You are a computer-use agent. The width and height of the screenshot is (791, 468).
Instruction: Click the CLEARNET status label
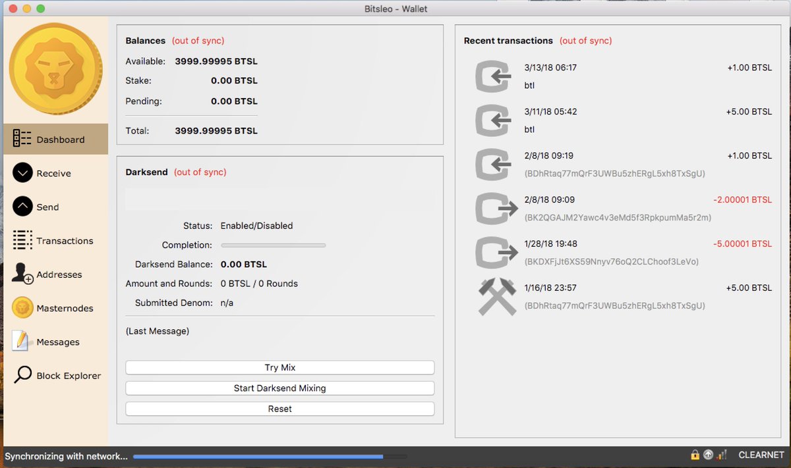[x=761, y=455]
